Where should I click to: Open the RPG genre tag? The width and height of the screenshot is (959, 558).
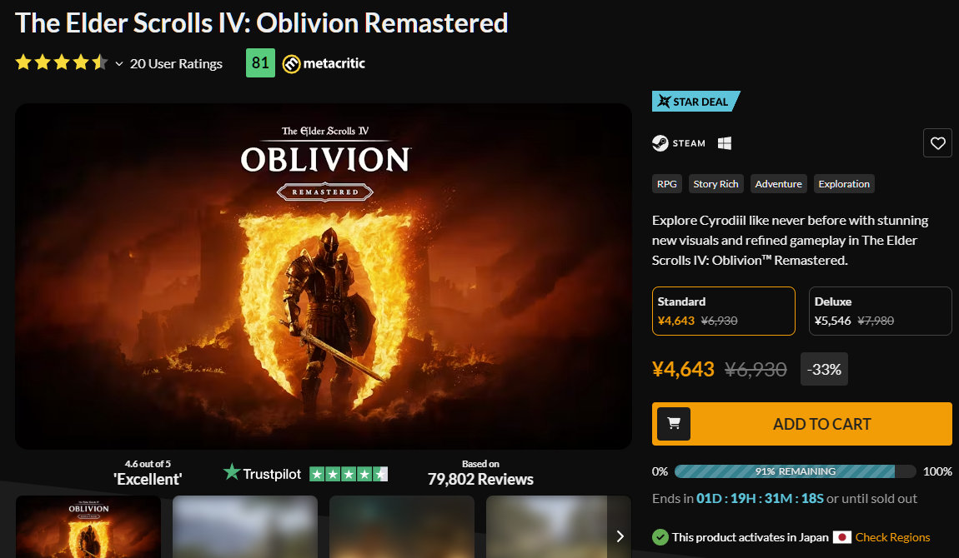[x=666, y=184]
